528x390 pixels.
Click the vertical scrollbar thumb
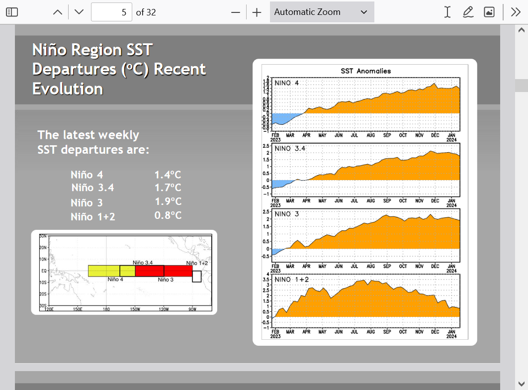click(521, 85)
